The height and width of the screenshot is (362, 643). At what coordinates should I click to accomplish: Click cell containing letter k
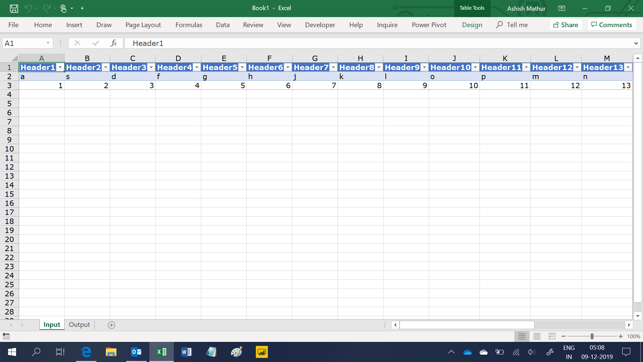tap(360, 76)
